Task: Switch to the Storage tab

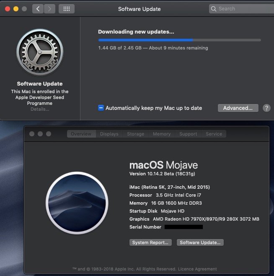Action: click(x=136, y=134)
